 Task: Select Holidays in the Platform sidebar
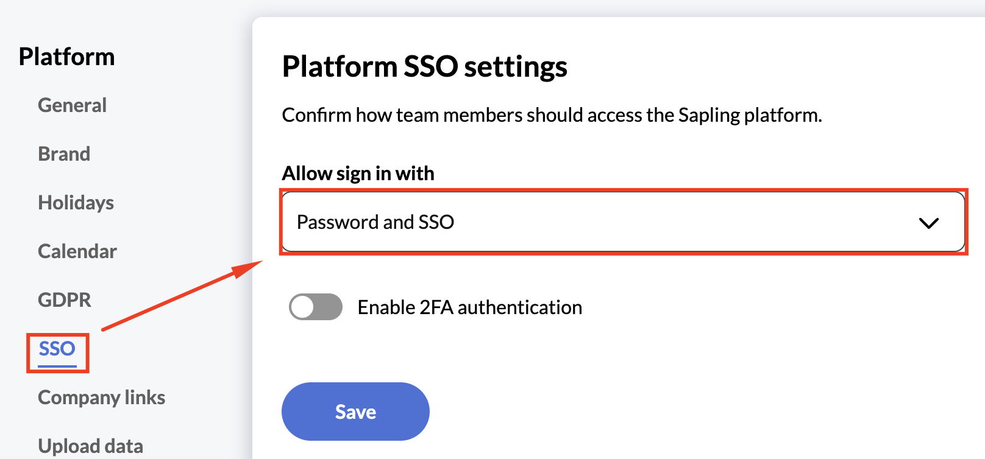click(76, 203)
